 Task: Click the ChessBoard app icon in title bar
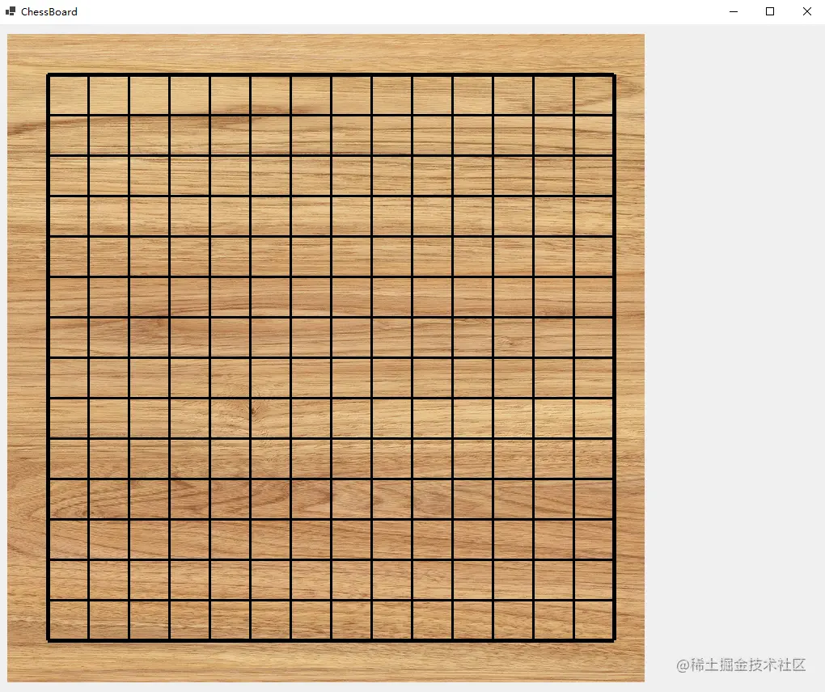coord(11,11)
